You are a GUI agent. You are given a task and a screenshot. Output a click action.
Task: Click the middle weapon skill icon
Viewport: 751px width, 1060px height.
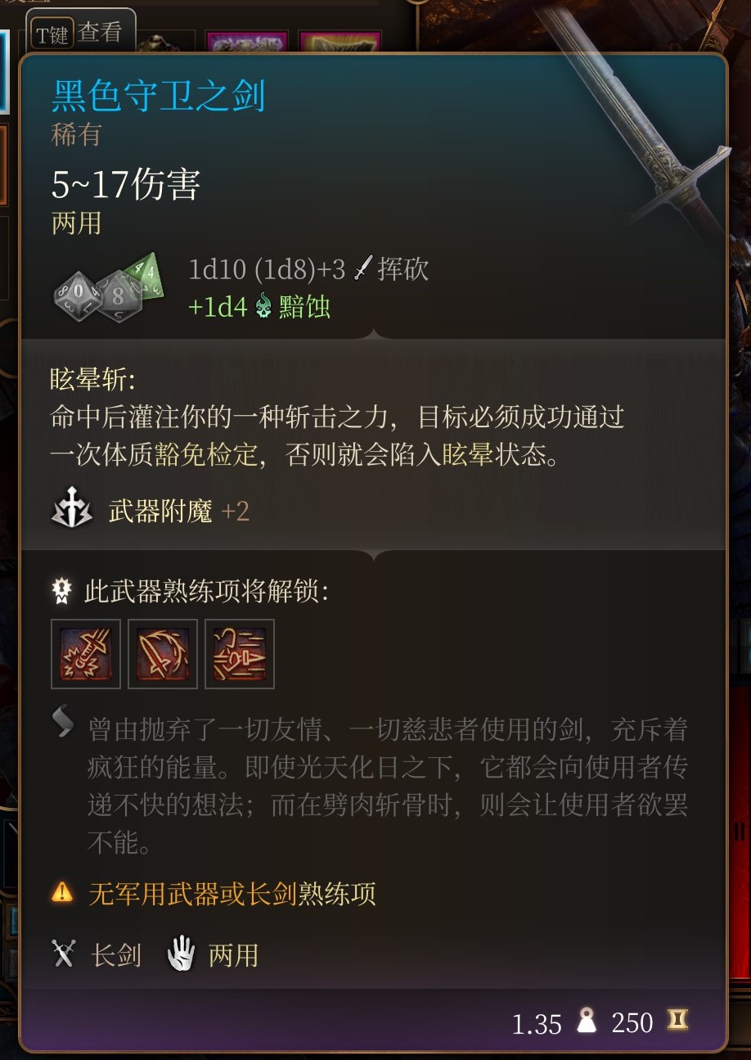tap(163, 653)
